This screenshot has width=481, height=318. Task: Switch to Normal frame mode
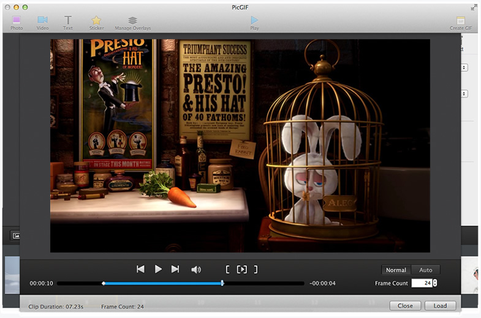tap(396, 270)
